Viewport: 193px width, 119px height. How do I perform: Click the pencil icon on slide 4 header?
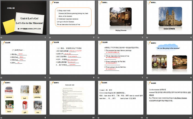pos(149,2)
